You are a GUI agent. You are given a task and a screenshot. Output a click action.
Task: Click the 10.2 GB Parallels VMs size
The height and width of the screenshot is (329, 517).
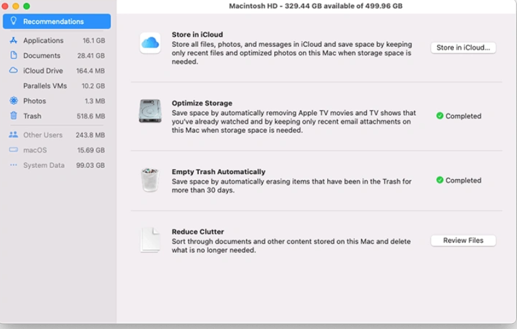coord(93,86)
